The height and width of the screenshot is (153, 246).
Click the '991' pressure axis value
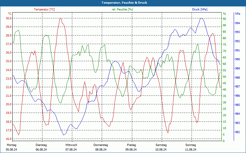point(238,50)
